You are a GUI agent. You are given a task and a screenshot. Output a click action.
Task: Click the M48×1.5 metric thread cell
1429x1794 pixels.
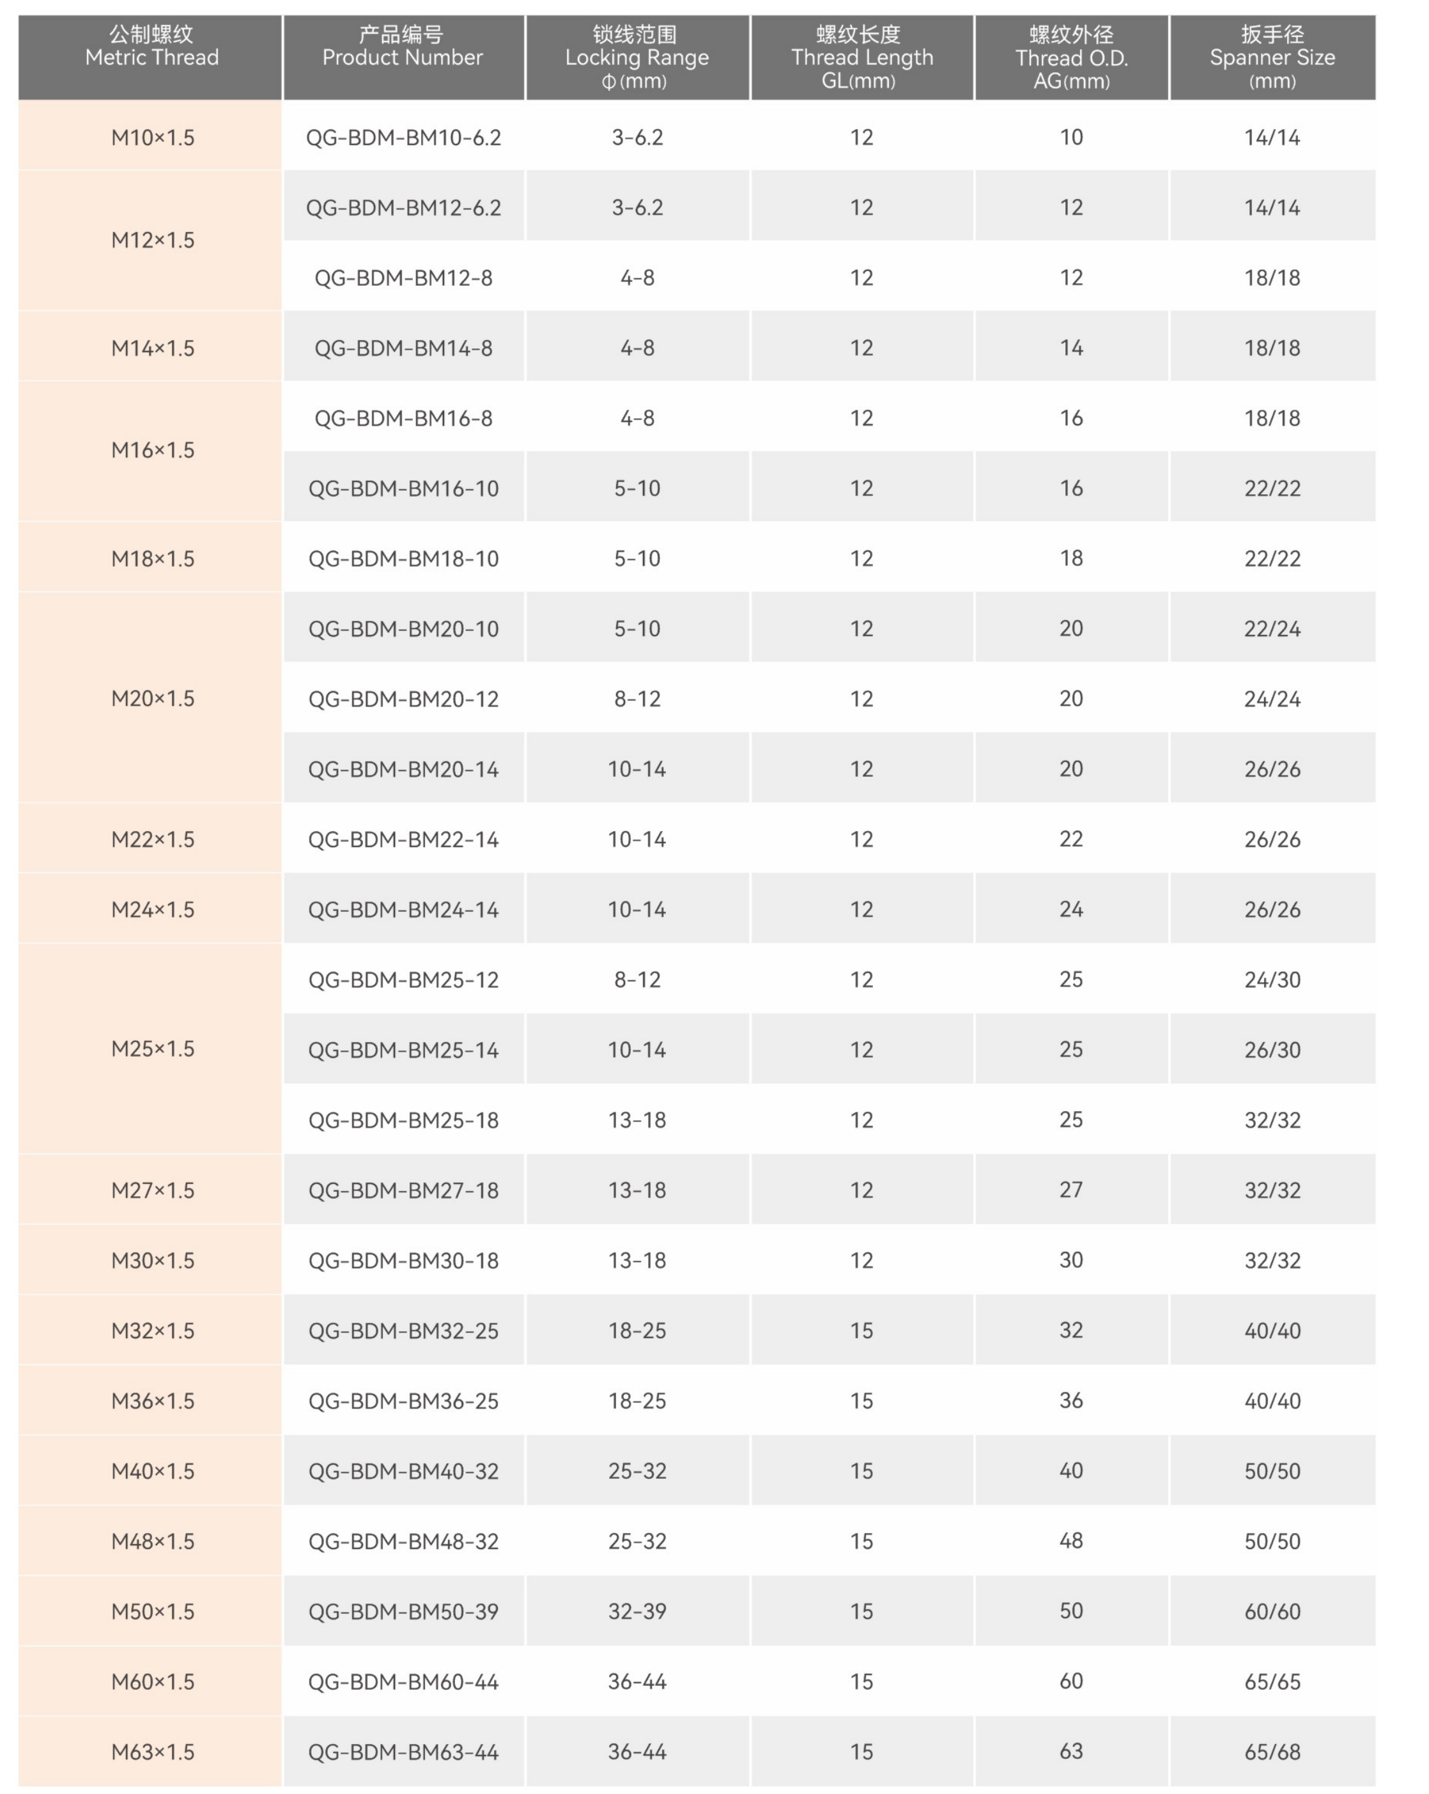point(152,1541)
